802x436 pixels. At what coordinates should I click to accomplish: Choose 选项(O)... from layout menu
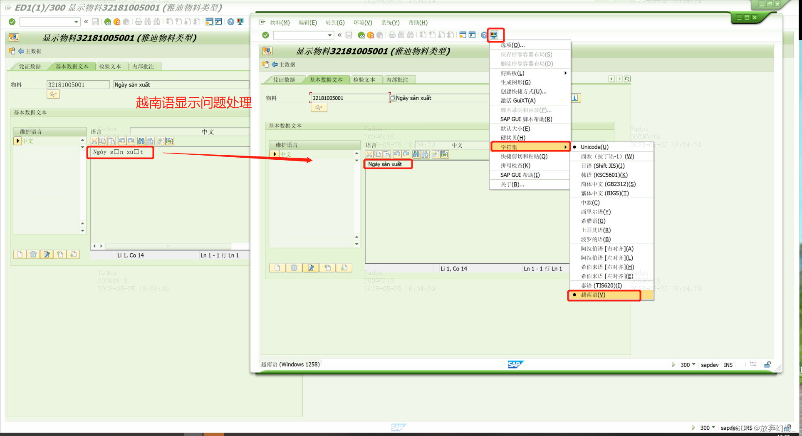pyautogui.click(x=530, y=45)
